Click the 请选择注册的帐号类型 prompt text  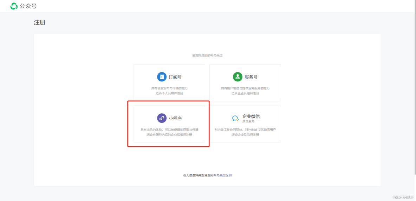tap(207, 56)
